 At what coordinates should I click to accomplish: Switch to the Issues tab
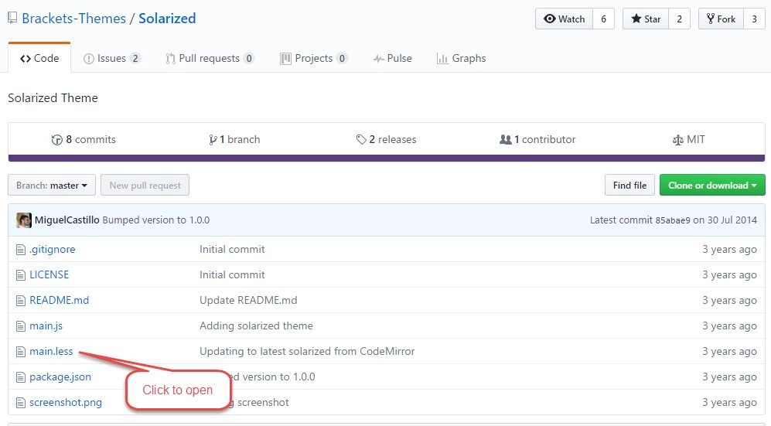(x=112, y=58)
